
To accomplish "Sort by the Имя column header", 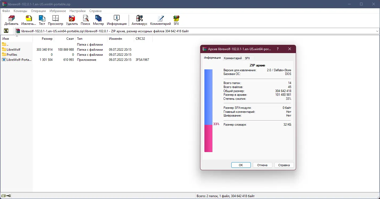I will point(17,39).
